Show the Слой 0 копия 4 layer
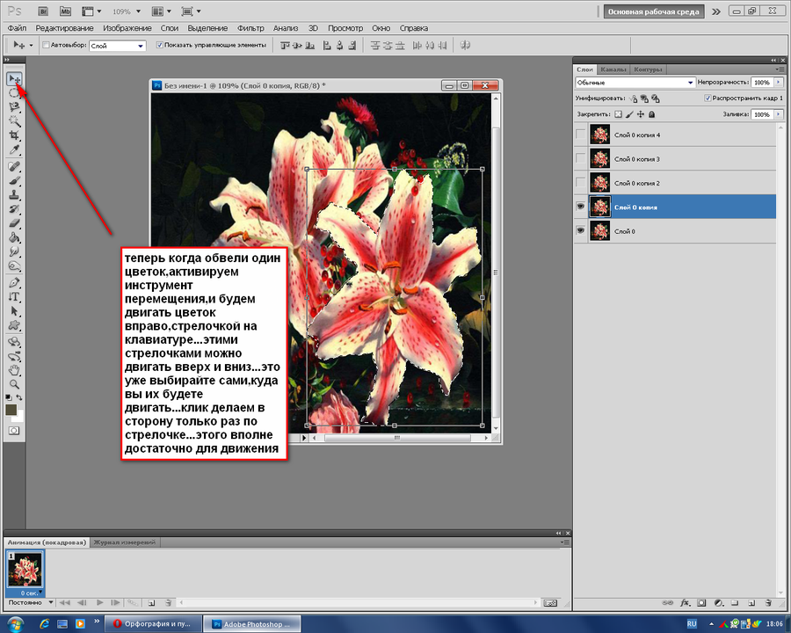This screenshot has width=791, height=633. coord(581,135)
